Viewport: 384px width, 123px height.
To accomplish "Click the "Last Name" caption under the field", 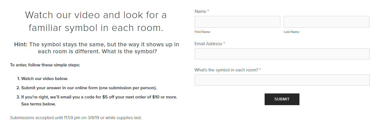I will 292,32.
